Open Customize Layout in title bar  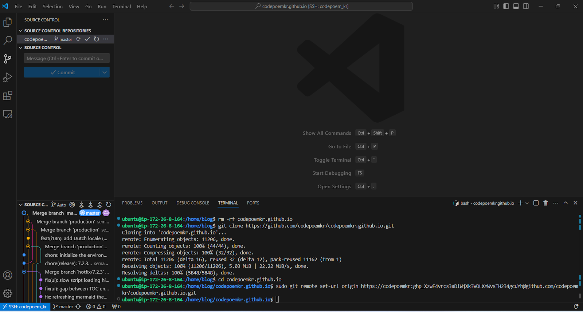pyautogui.click(x=496, y=6)
